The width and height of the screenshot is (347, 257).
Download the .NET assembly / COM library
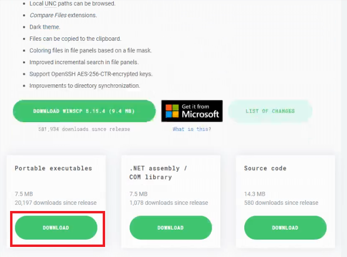(x=170, y=228)
